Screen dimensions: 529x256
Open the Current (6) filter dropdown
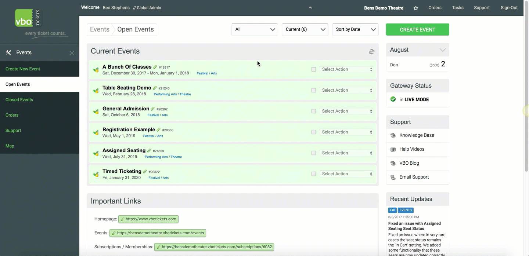point(305,30)
